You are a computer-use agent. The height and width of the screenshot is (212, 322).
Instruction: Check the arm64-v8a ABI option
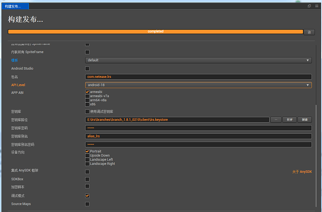[87, 100]
